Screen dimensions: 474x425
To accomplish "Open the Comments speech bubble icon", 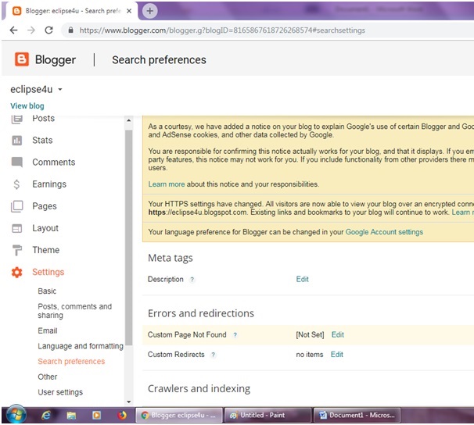I will tap(17, 162).
